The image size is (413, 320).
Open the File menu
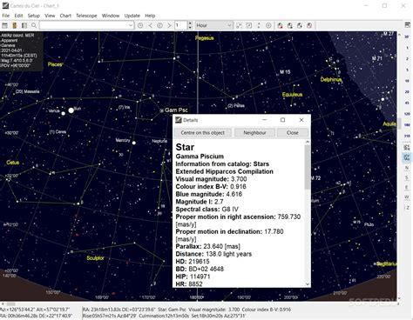[6, 16]
